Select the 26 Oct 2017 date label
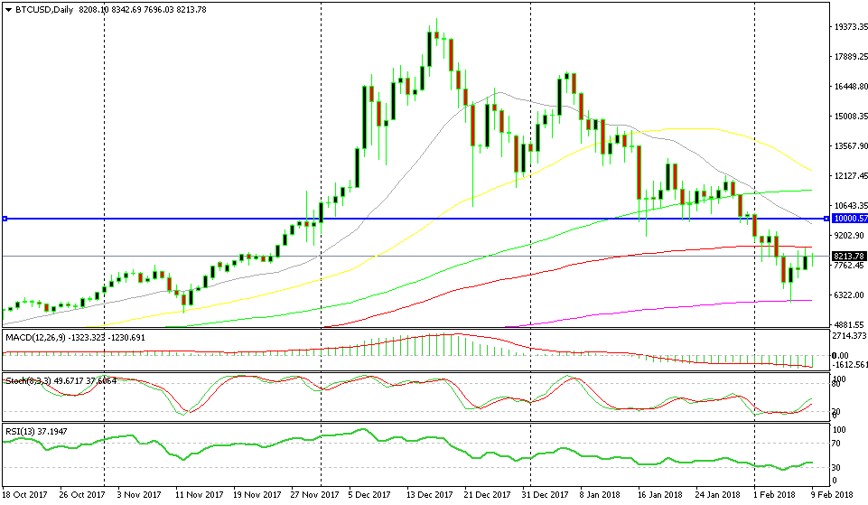Image resolution: width=868 pixels, height=505 pixels. coord(82,494)
